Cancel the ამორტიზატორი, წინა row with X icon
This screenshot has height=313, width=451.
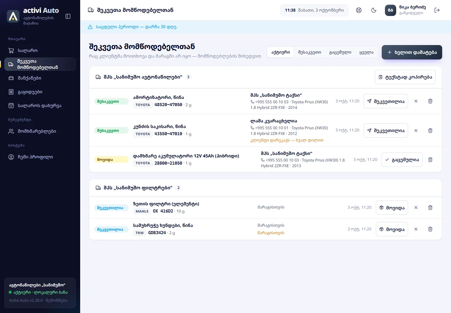(x=416, y=101)
